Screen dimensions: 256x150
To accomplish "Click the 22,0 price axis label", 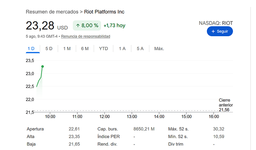I will [x=30, y=99].
